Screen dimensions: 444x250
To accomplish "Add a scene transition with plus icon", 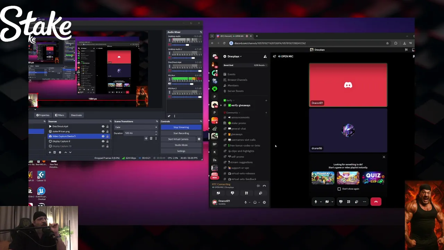I will (146, 139).
